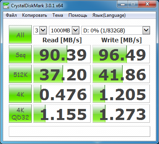Screen dimensions: 159x144
Task: Start the Seq sequential test
Action: click(20, 54)
